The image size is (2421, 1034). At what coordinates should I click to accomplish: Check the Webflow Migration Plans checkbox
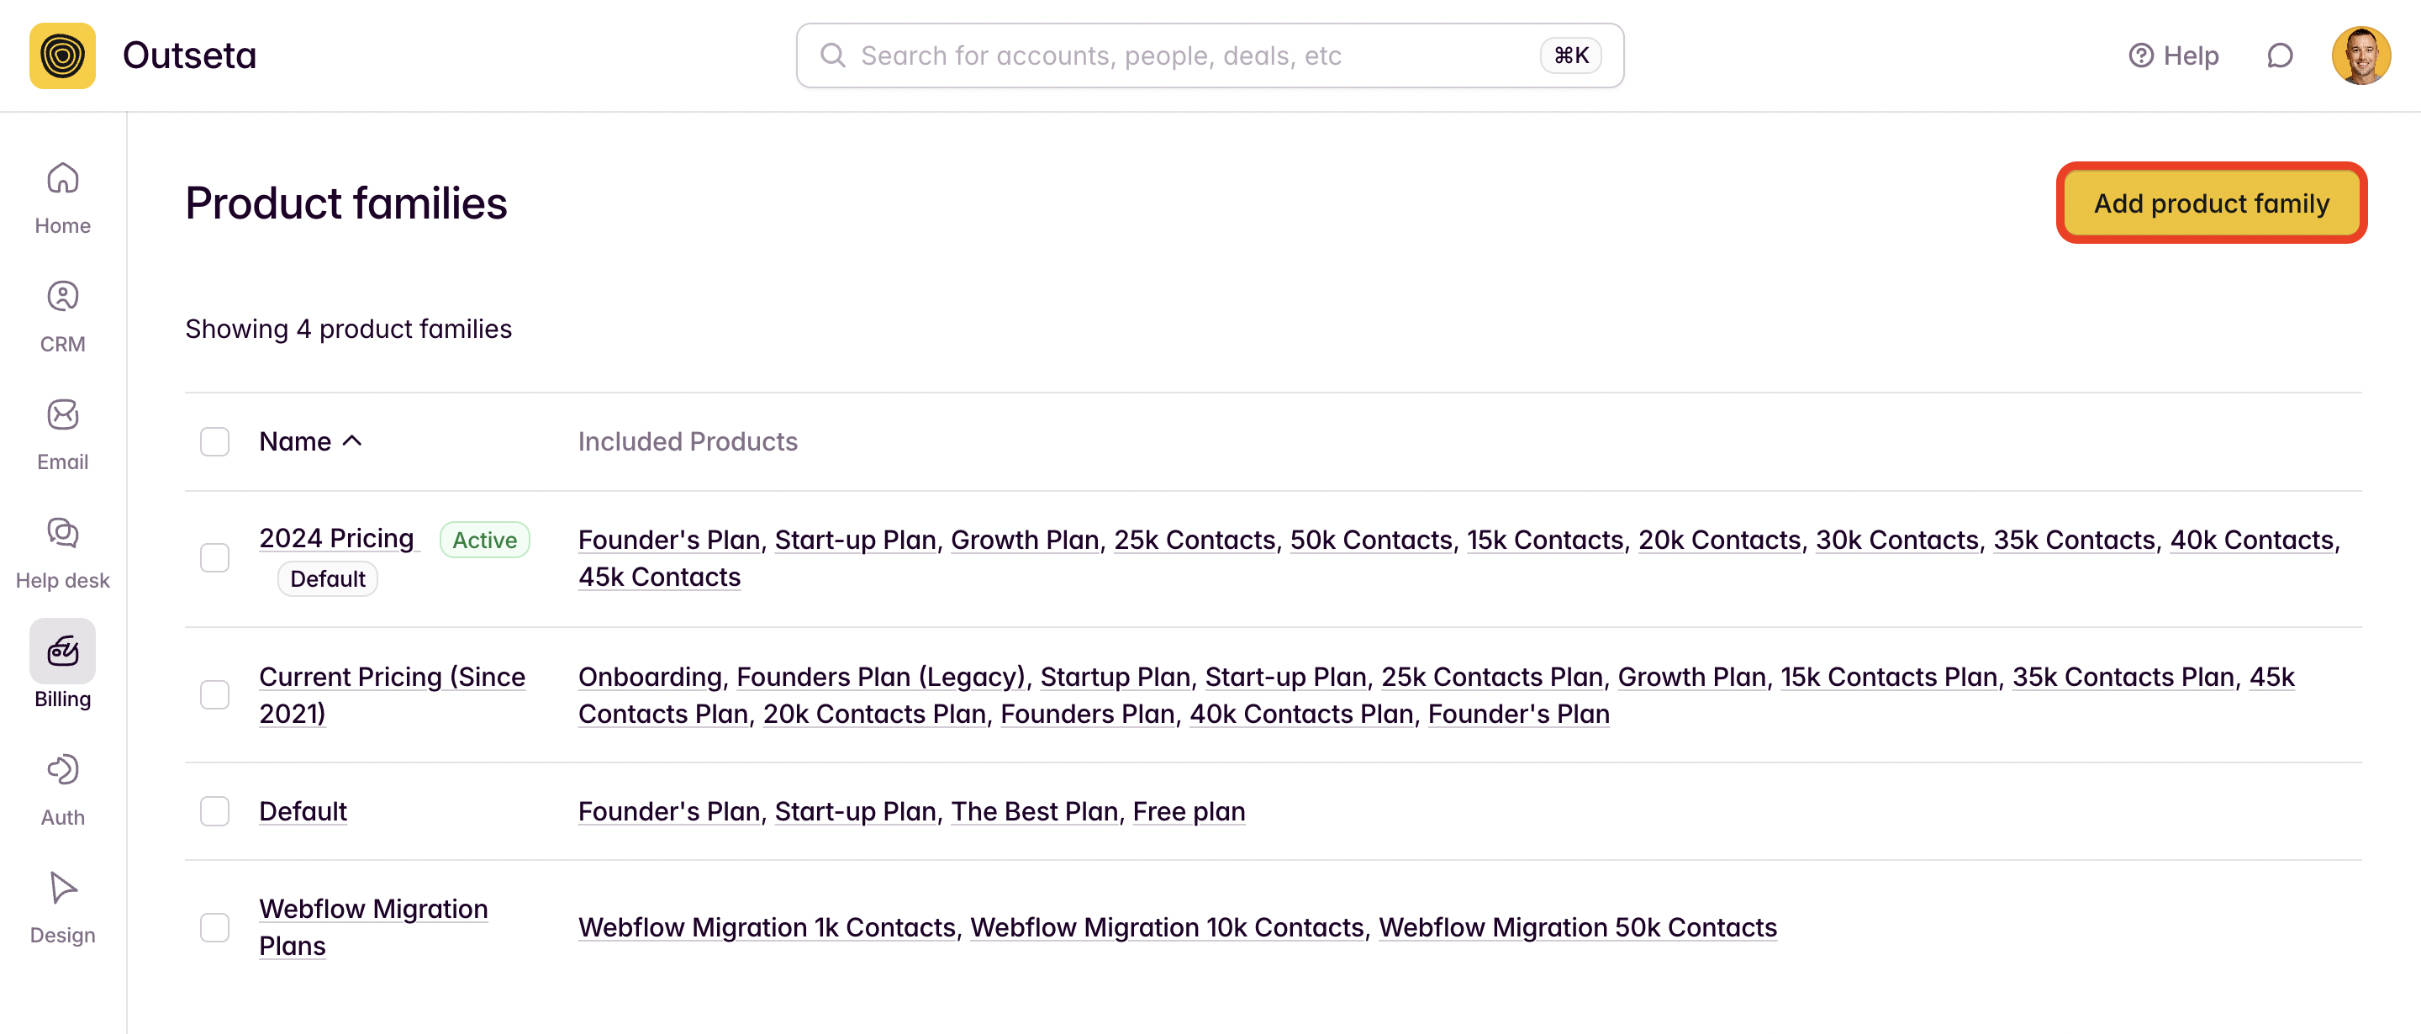[x=214, y=928]
